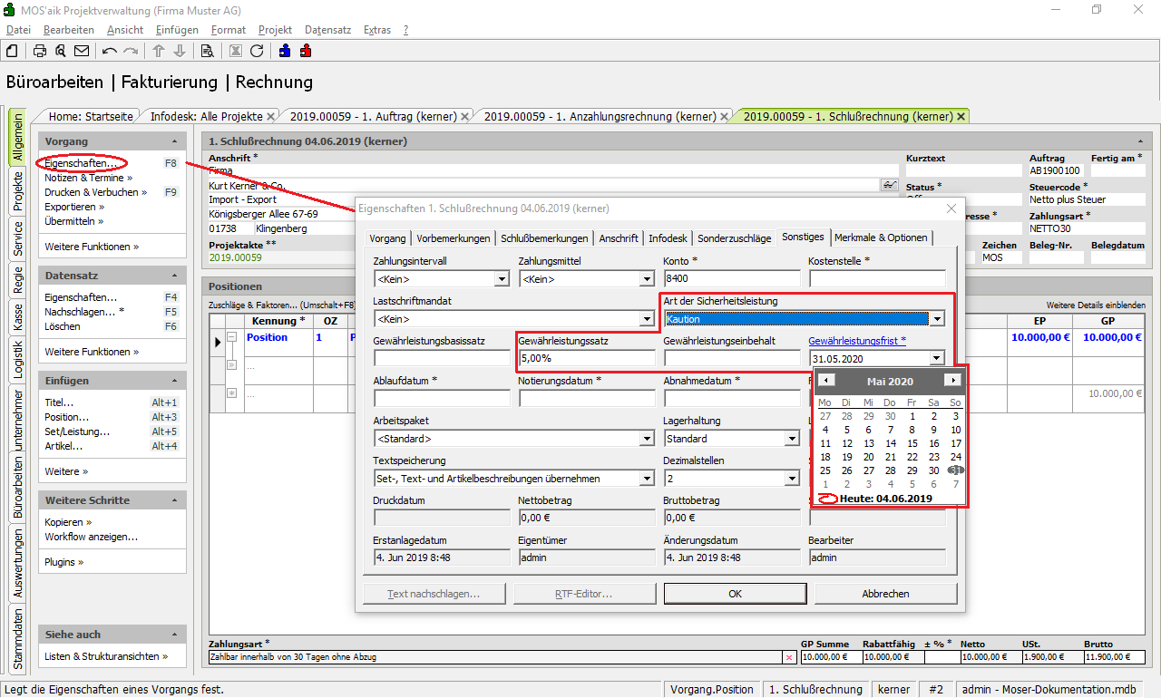Screen dimensions: 1161x698
Task: Click the new document toolbar icon
Action: coord(13,51)
